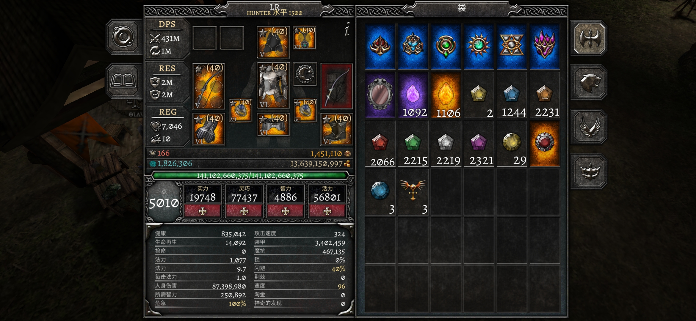Add a point to 活力 vitality
Screen dimensions: 696x321
327,211
